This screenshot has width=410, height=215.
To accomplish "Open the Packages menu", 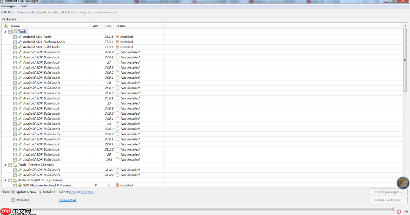I will [x=8, y=6].
